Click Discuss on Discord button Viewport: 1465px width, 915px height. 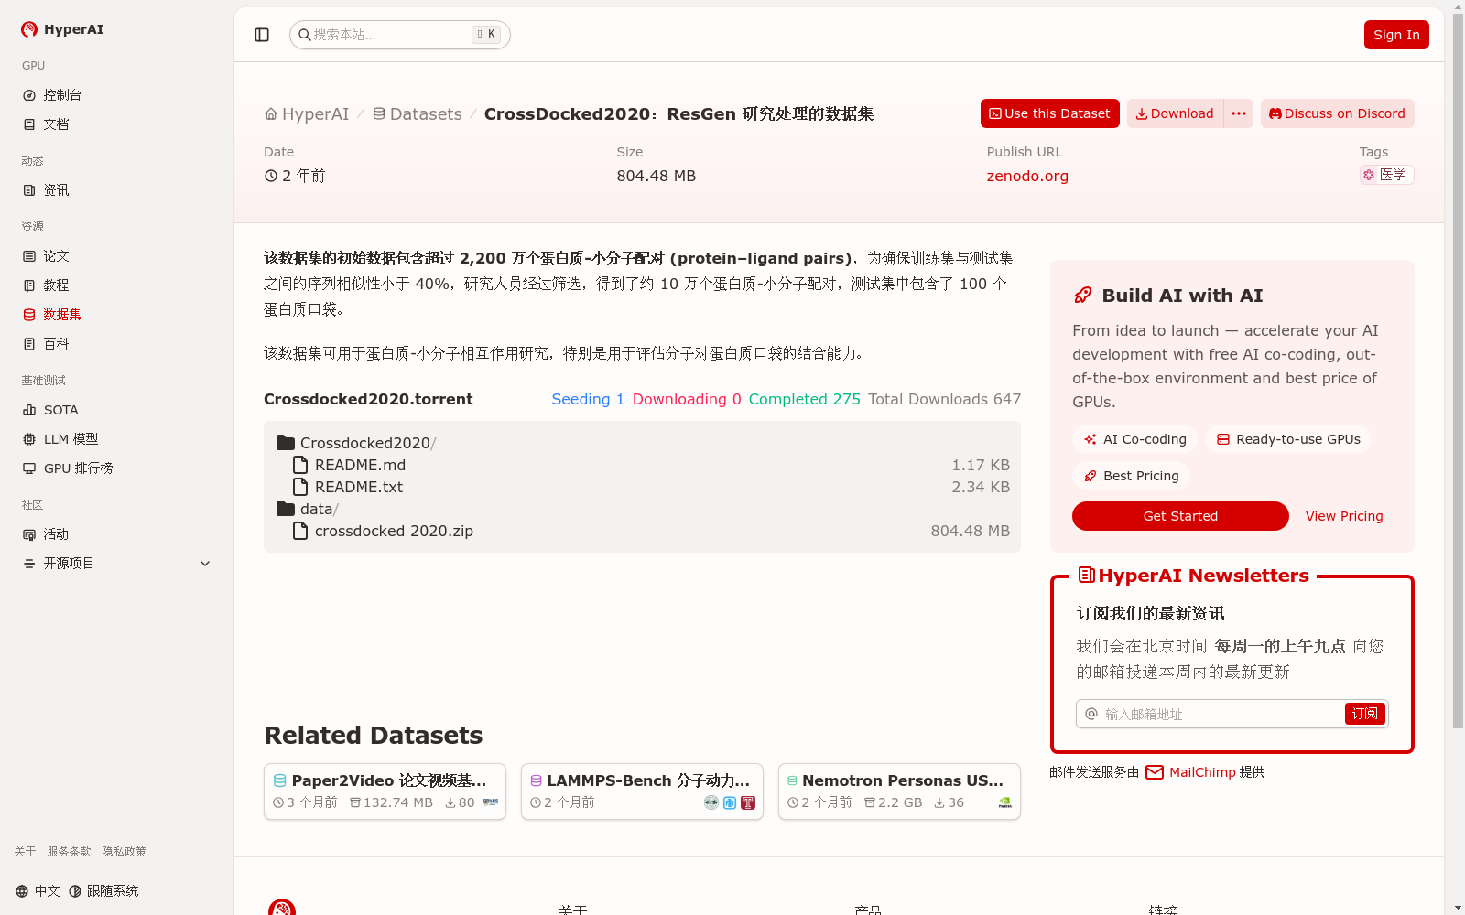[x=1337, y=113]
